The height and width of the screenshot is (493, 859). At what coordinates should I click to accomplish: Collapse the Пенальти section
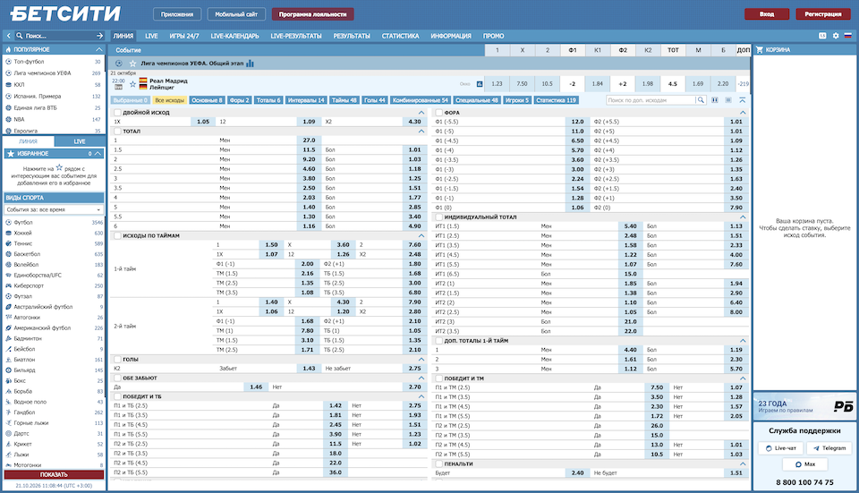(x=743, y=464)
